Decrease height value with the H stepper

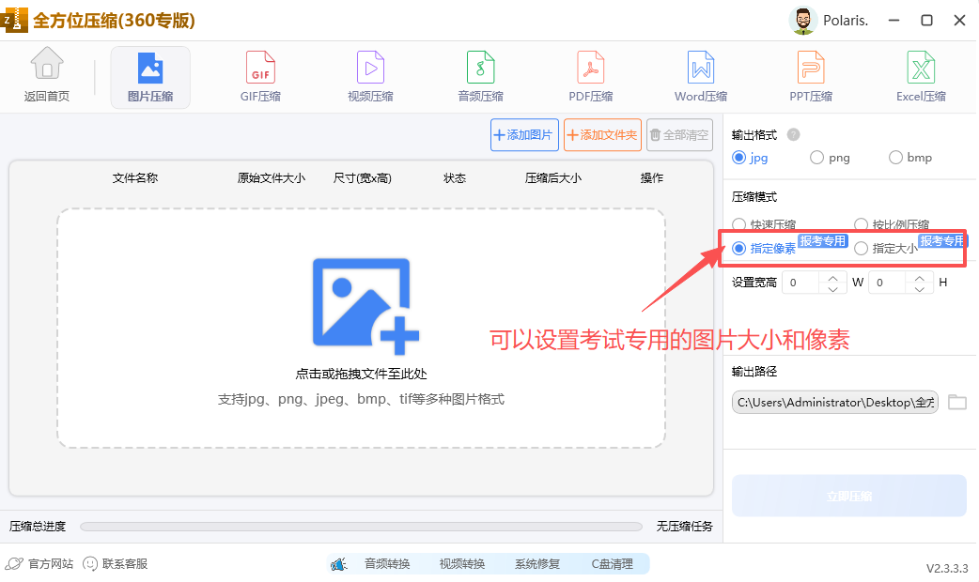tap(919, 287)
